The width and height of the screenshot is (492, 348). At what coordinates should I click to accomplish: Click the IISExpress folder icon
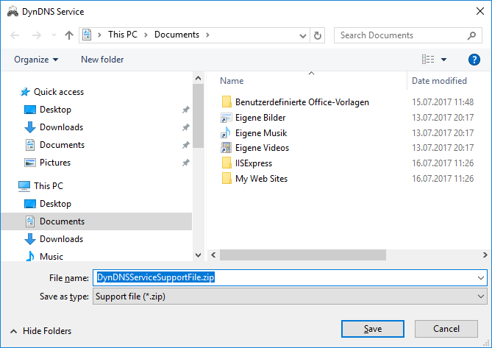pos(227,163)
